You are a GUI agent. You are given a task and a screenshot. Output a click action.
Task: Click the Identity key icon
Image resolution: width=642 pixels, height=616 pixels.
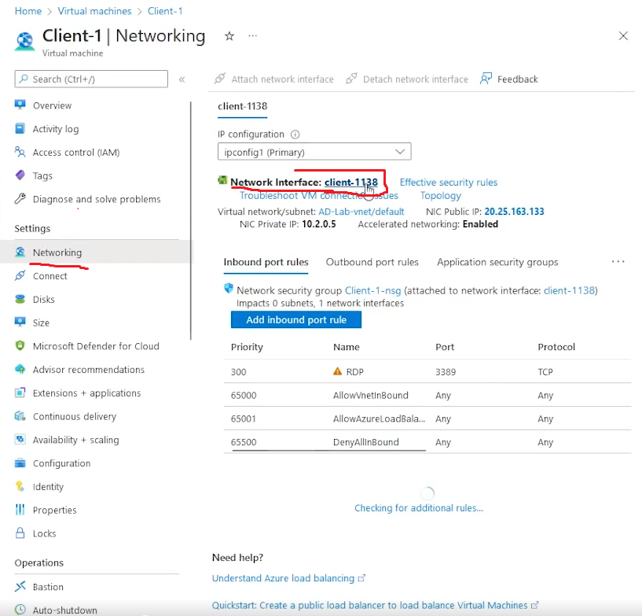click(x=20, y=486)
